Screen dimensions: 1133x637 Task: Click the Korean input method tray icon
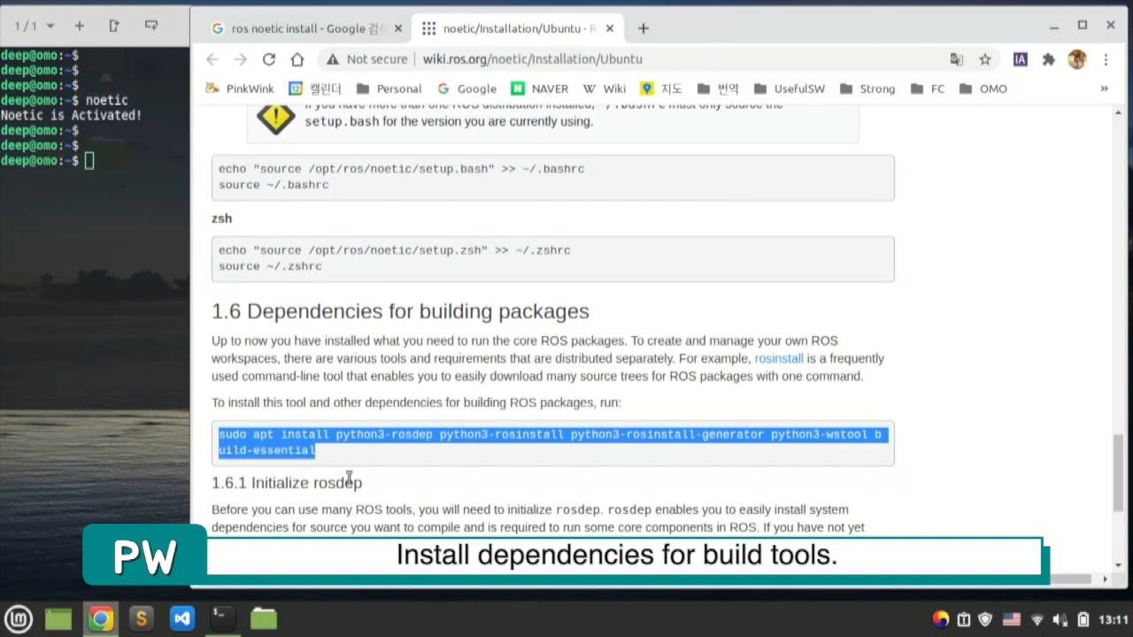tap(941, 619)
